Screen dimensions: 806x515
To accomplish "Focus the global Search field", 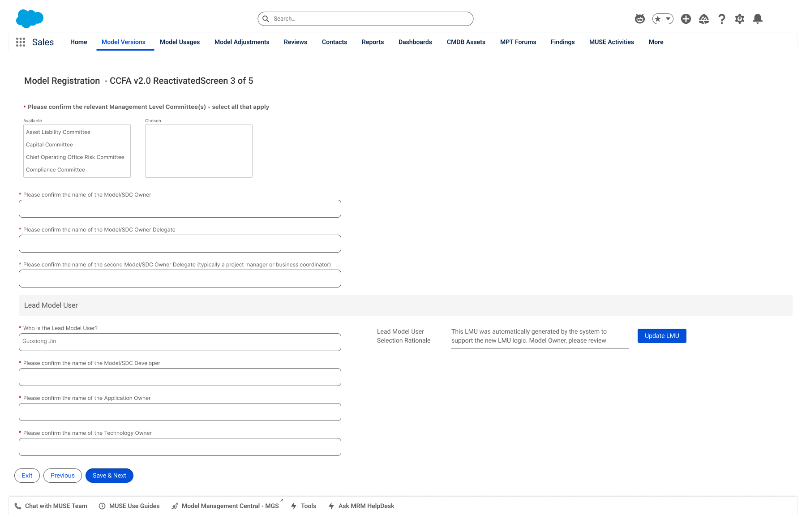I will point(365,19).
